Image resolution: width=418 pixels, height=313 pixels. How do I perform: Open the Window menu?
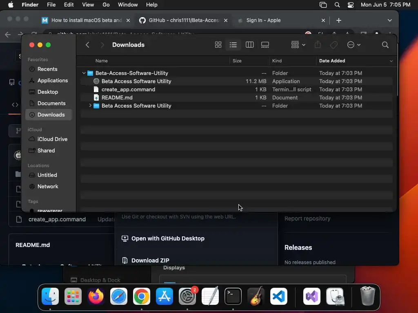click(128, 5)
